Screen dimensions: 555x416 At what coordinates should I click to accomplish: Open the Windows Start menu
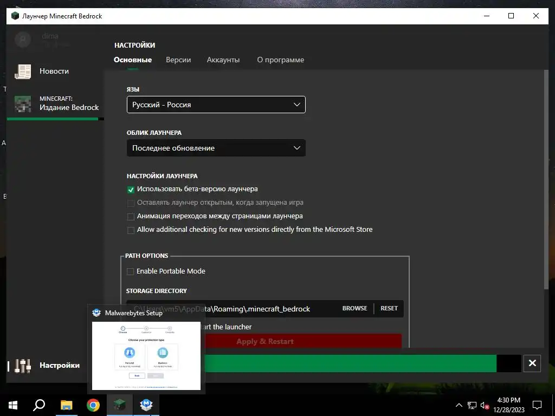13,405
